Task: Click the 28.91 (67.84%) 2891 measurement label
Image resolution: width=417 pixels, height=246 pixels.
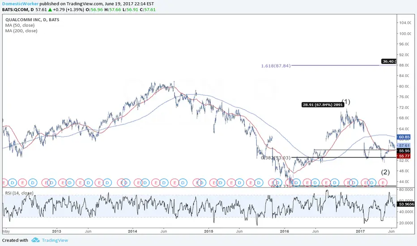Action: (323, 105)
